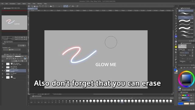This screenshot has height=110, width=195.
Task: Hide the Squiggle Add (Glow) layer
Action: pyautogui.click(x=2, y=71)
